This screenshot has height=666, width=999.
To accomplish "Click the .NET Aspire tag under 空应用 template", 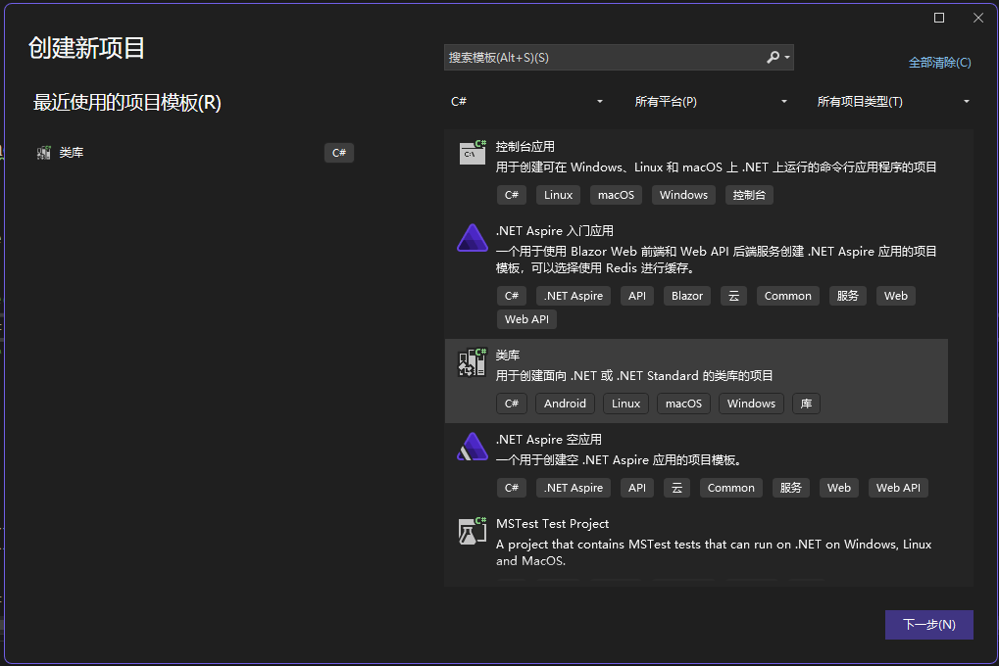I will pos(574,488).
